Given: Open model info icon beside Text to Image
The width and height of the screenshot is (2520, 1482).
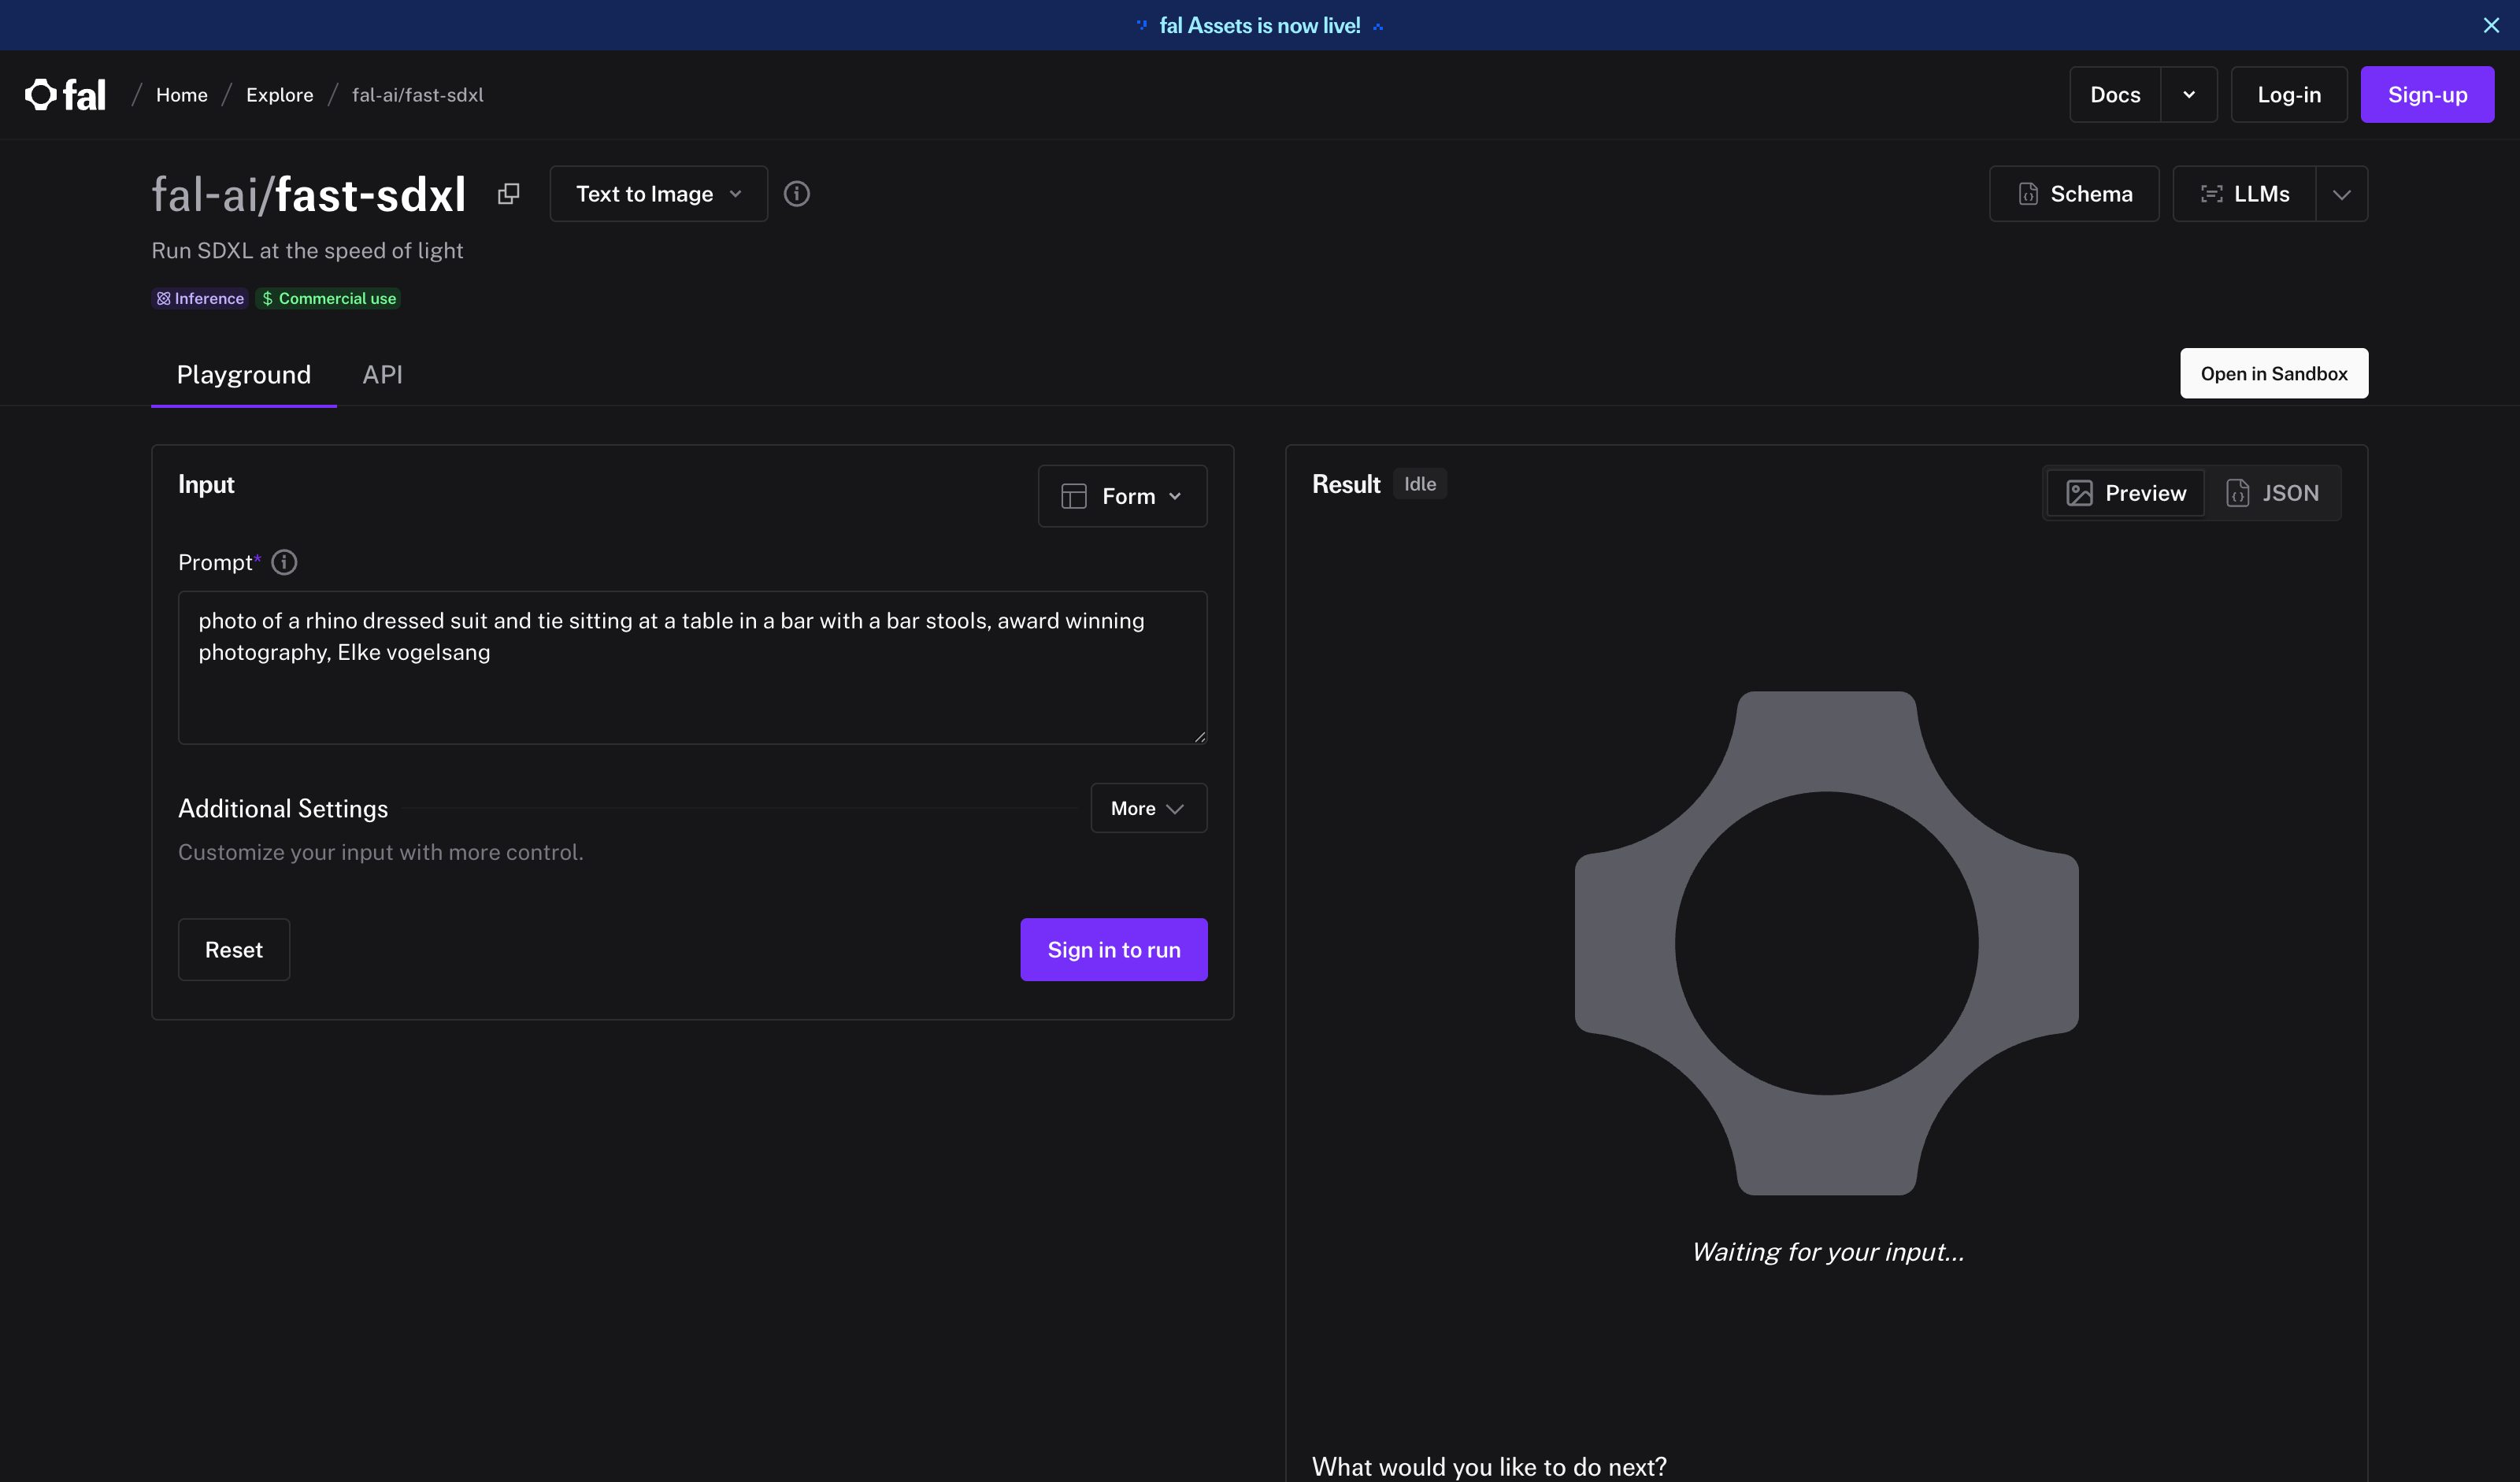Looking at the screenshot, I should click(796, 194).
